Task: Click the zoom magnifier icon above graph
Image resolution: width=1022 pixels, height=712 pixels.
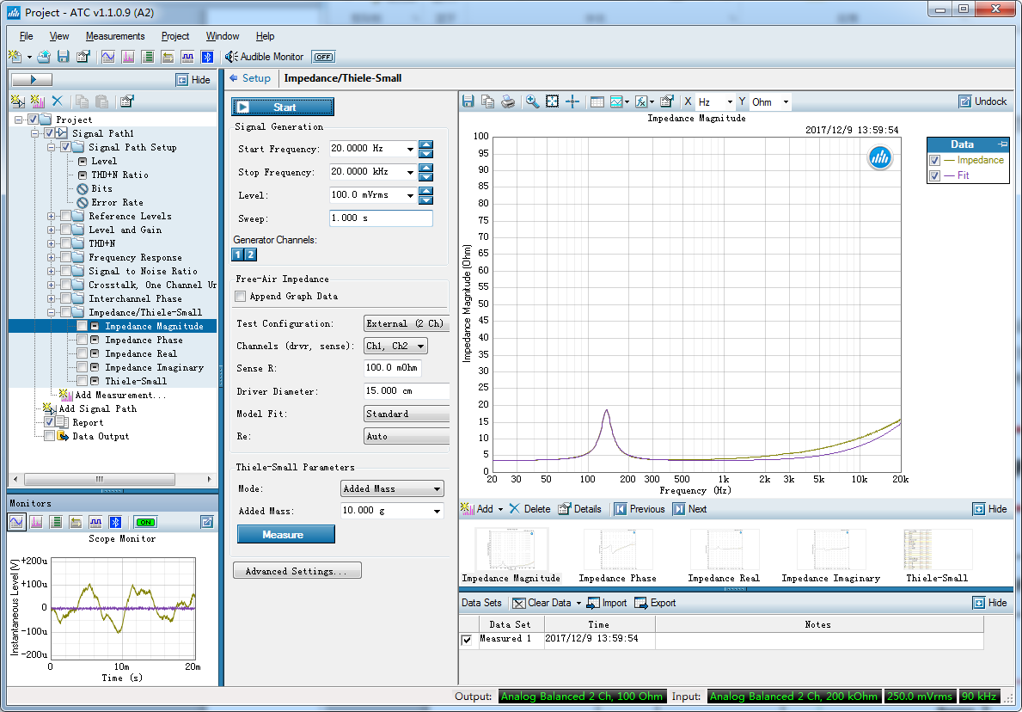Action: [532, 101]
